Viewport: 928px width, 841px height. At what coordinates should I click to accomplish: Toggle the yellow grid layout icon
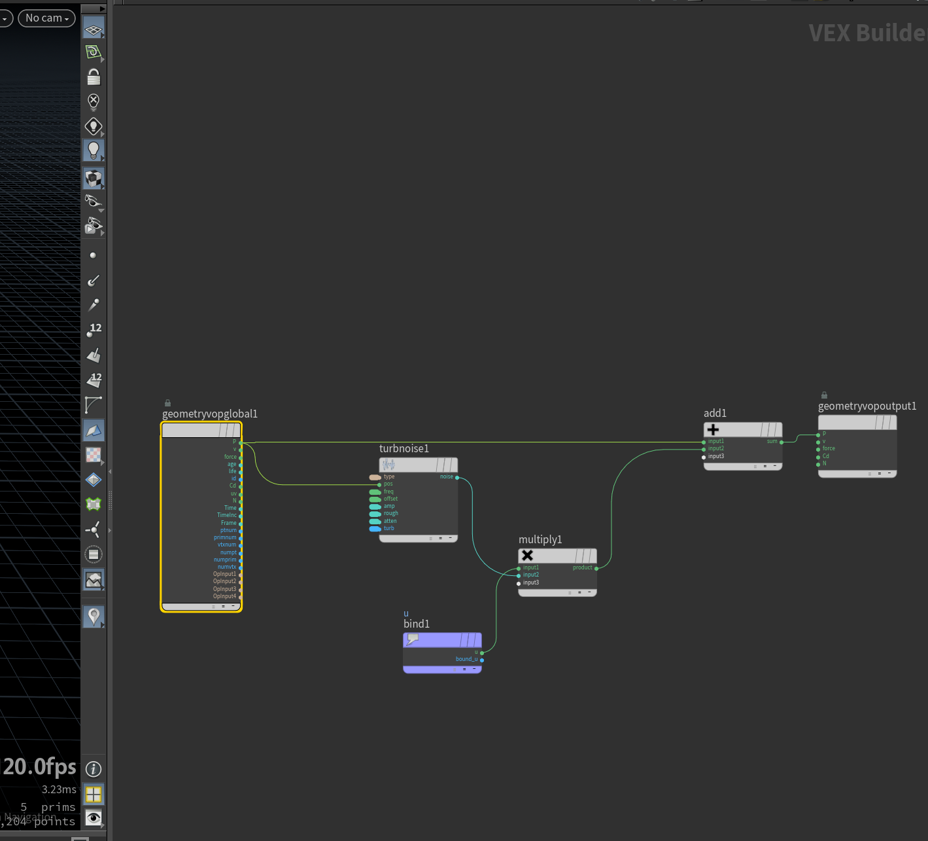tap(94, 794)
